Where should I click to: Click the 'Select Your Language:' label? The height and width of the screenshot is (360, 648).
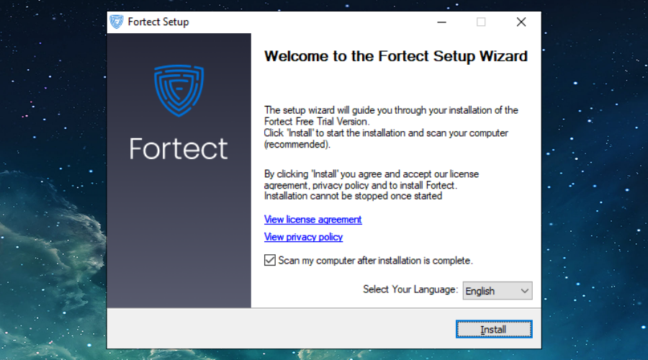410,289
